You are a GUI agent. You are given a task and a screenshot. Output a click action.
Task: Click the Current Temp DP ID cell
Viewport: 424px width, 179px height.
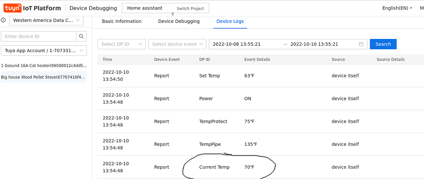(214, 167)
